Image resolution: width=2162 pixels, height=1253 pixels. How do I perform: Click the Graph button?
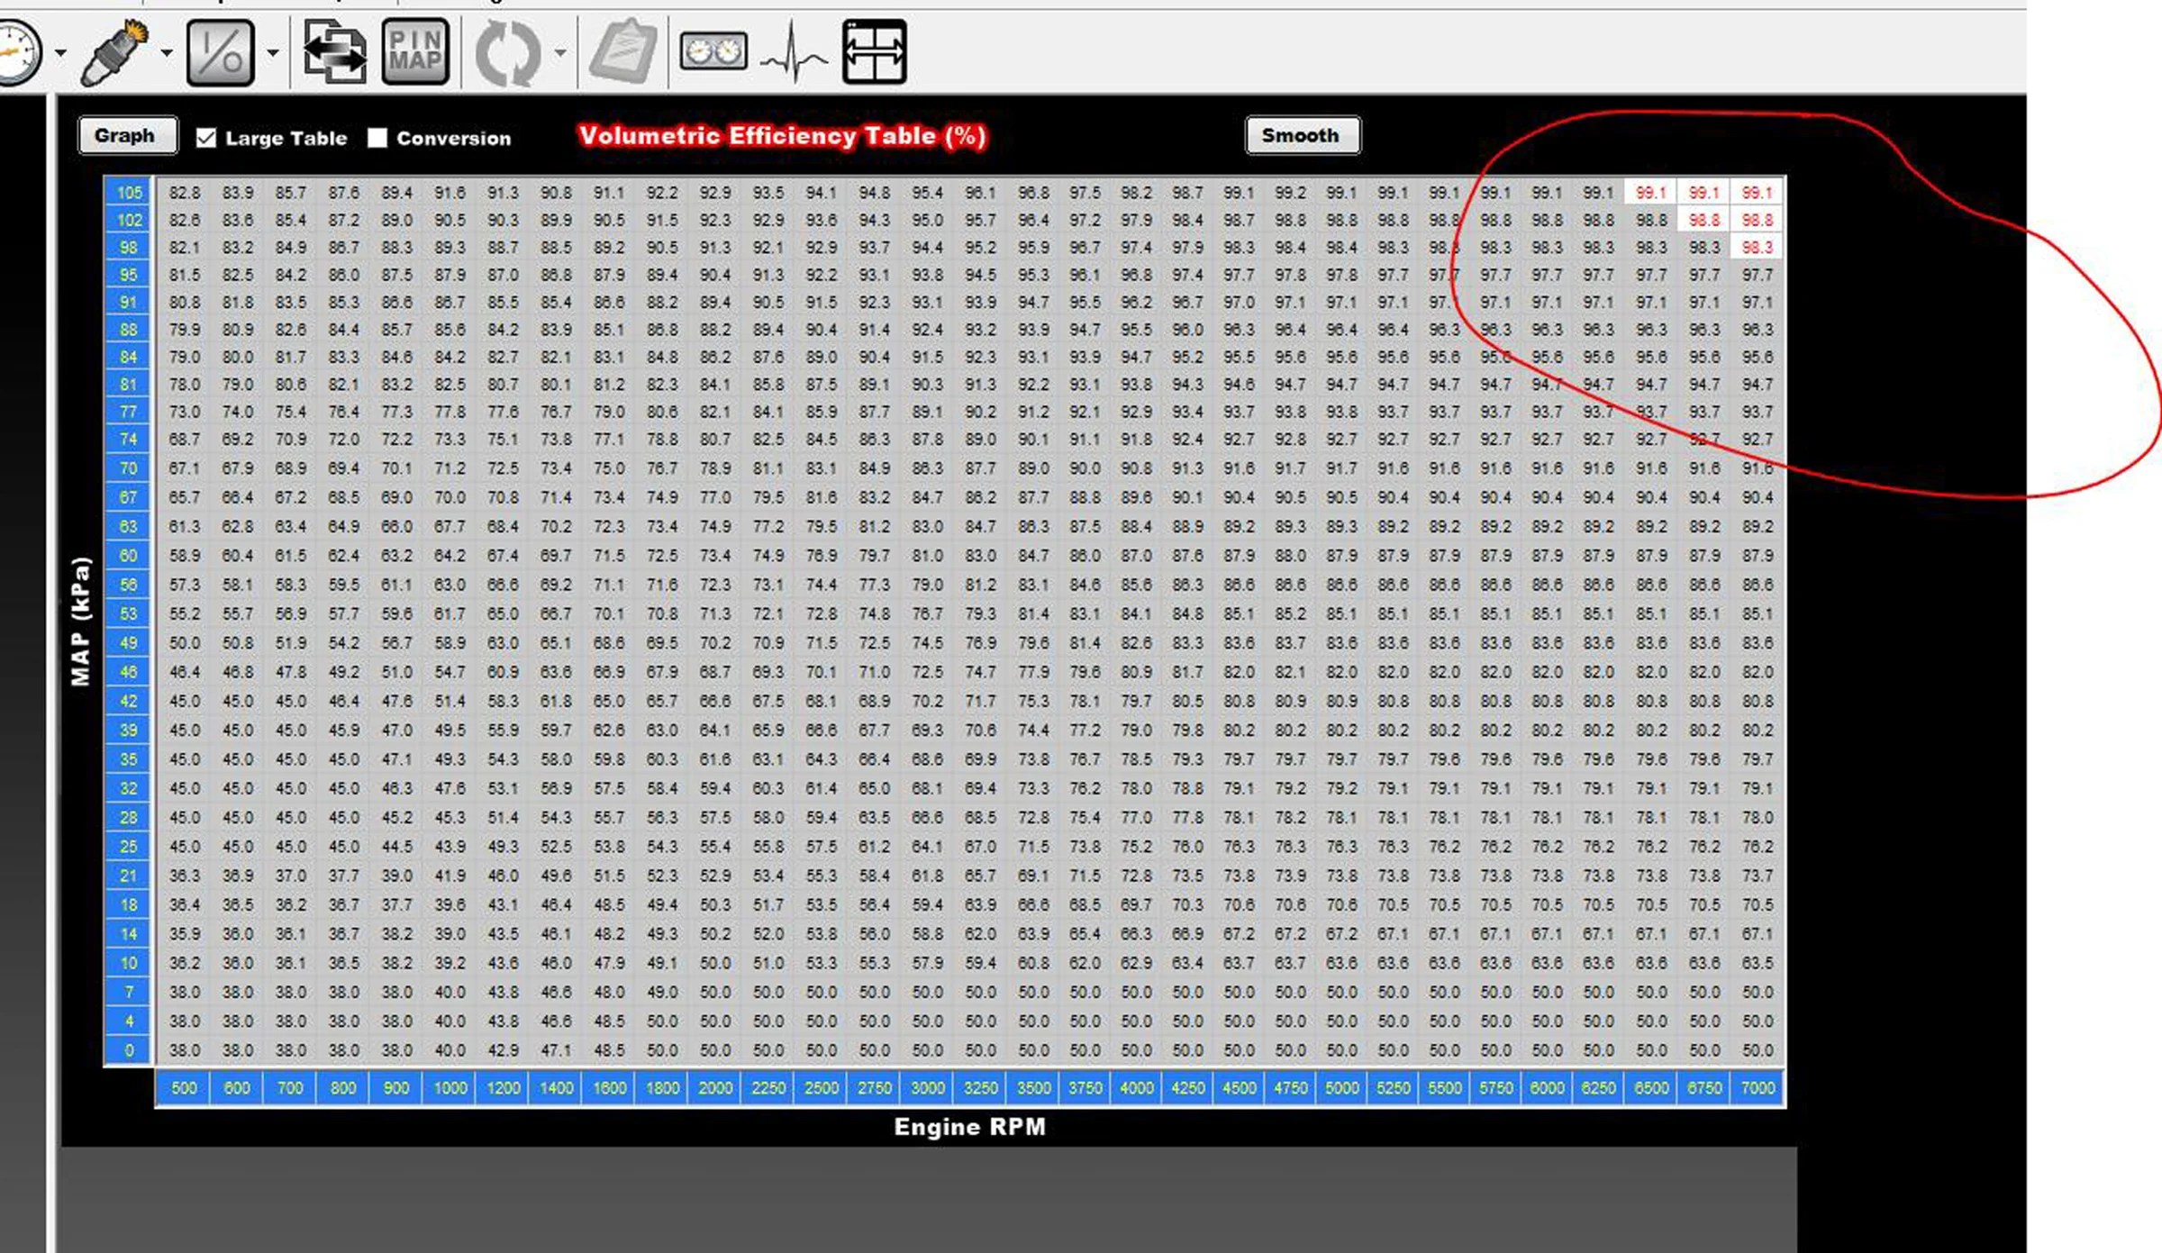(126, 135)
